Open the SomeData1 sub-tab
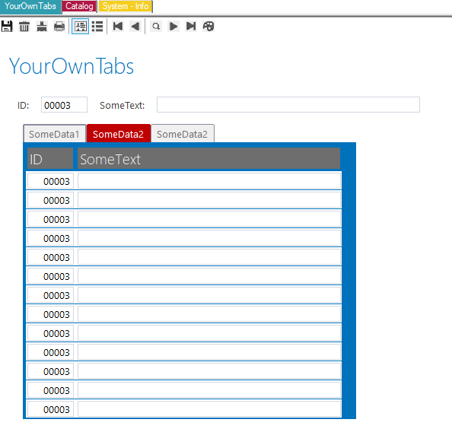This screenshot has height=448, width=452. point(55,134)
